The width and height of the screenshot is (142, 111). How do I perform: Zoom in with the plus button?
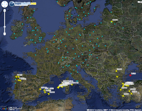(5, 10)
